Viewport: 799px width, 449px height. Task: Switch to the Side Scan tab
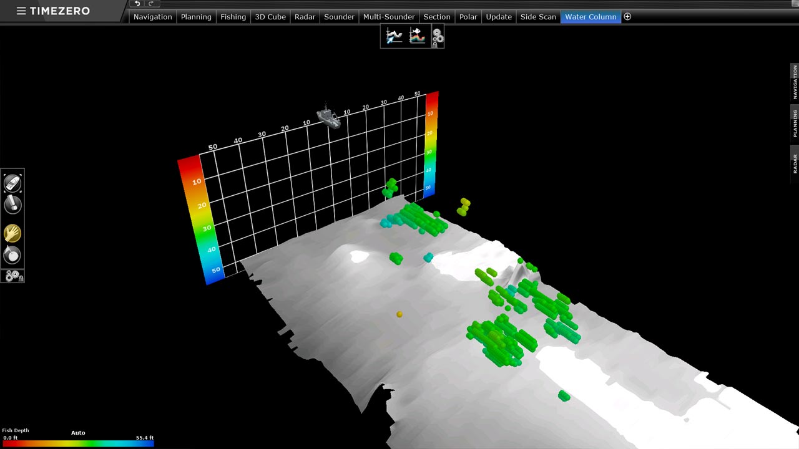click(538, 17)
